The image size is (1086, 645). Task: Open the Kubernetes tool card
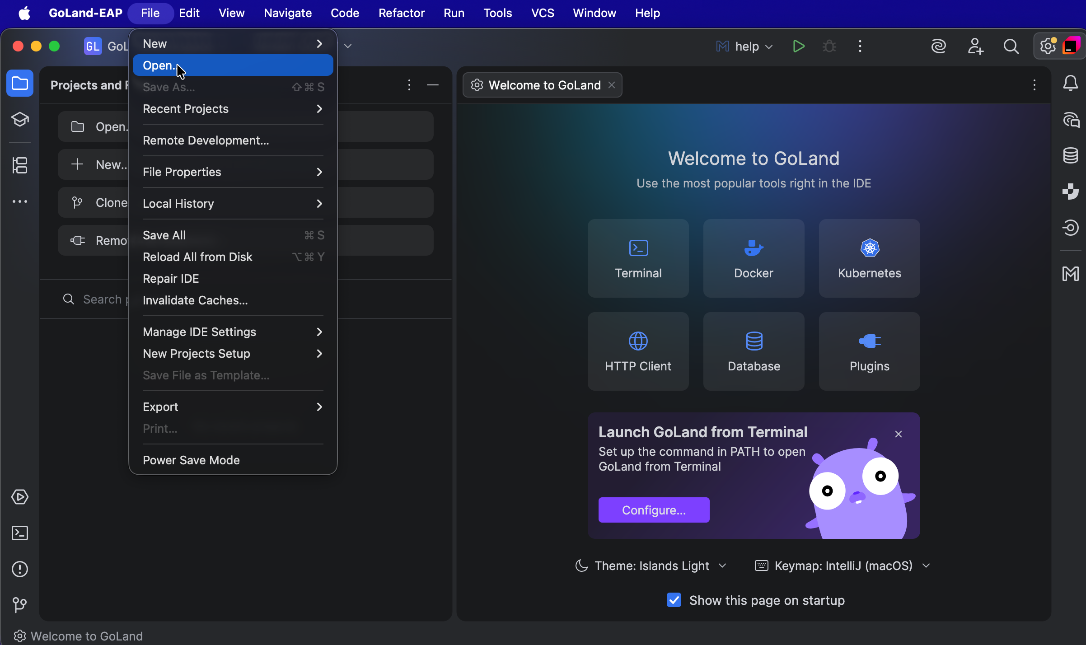point(868,258)
